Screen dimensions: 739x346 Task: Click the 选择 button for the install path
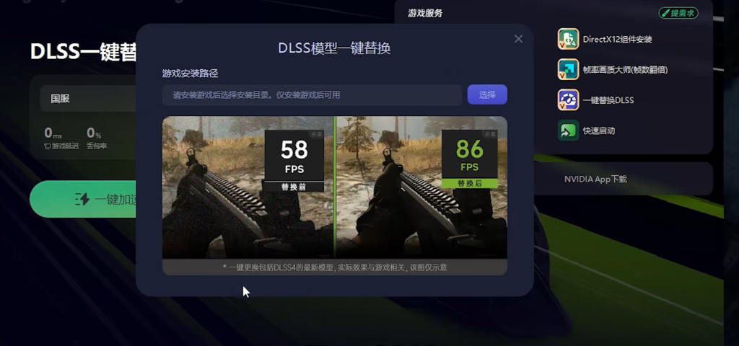point(487,94)
